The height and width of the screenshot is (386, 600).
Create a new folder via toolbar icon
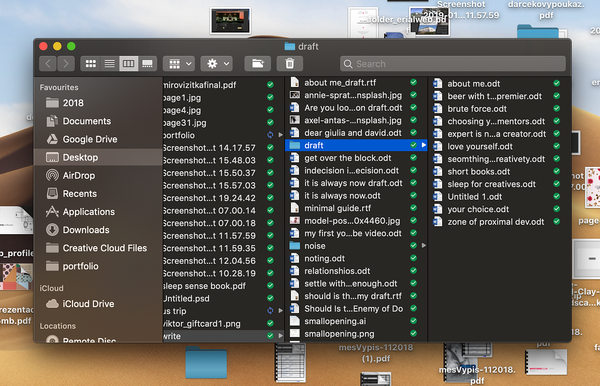click(x=257, y=63)
